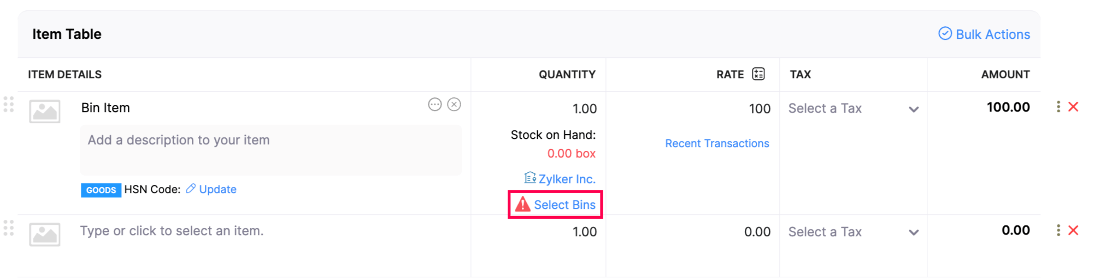1106x280 pixels.
Task: Click the drag handle of Bin Item row
Action: click(9, 104)
